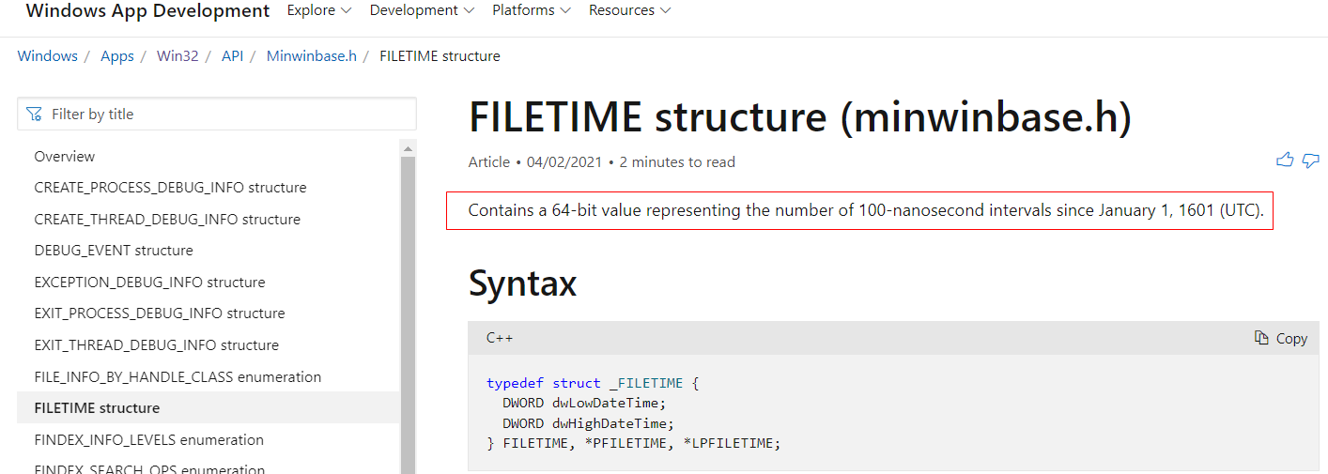
Task: Navigate to Minwinbase.h breadcrumb
Action: click(312, 56)
